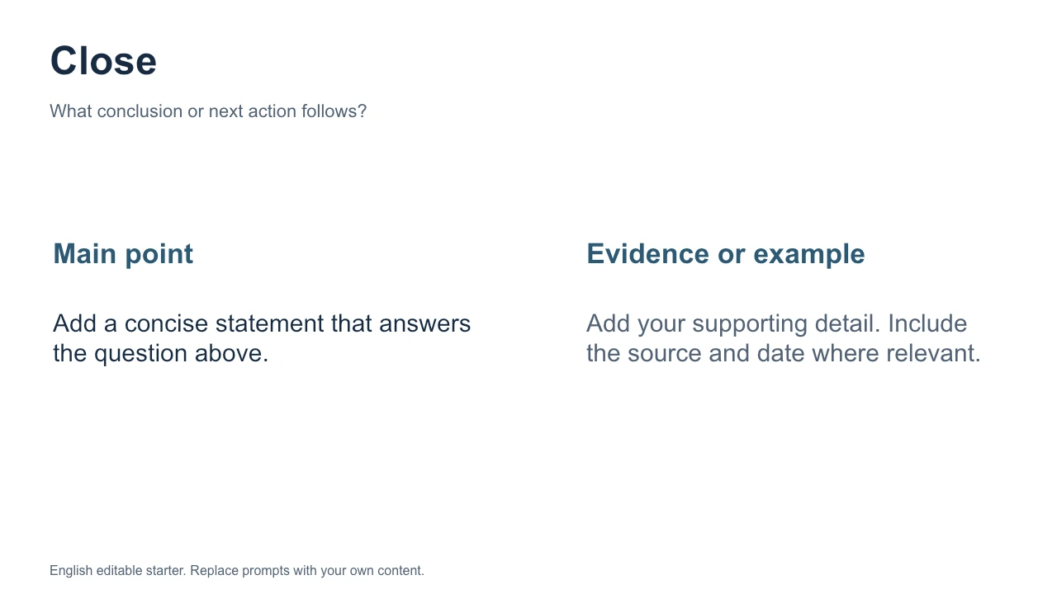The height and width of the screenshot is (594, 1057).
Task: Click 'the source and date where relevant.' line
Action: pos(784,354)
